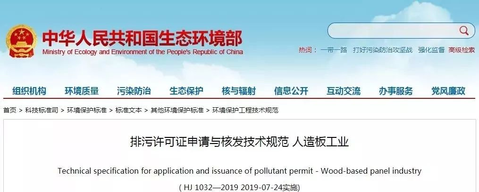Viewport: 479px width, 192px height.
Task: Go to 首页 in breadcrumb
Action: (x=10, y=110)
